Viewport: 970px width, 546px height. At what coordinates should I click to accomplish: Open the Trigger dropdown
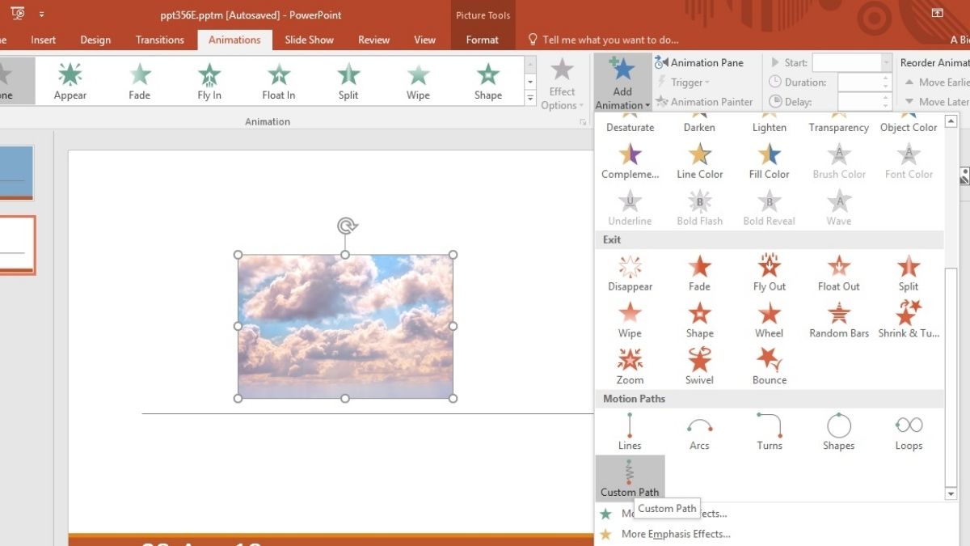pos(685,82)
